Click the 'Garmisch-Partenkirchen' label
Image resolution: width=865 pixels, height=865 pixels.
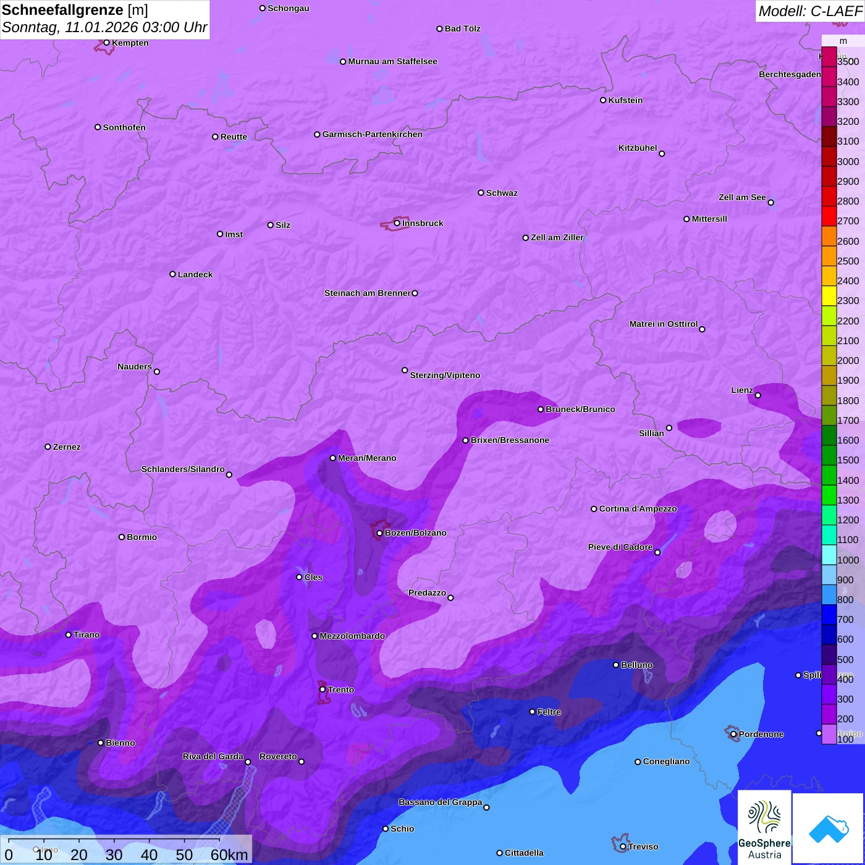coord(373,134)
